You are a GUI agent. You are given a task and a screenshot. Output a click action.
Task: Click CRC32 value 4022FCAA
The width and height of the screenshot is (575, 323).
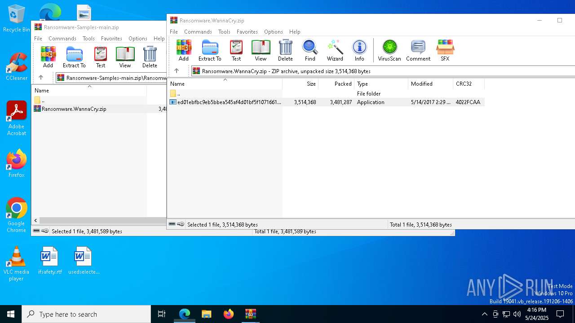[x=468, y=102]
